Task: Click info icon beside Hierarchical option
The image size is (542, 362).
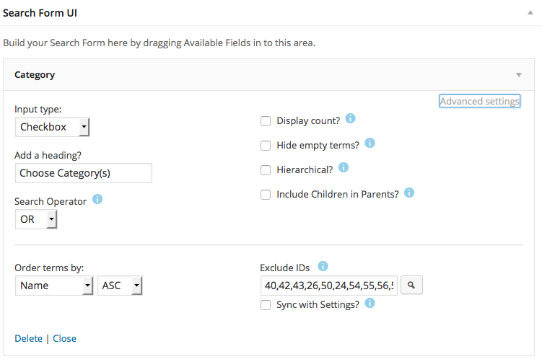Action: tap(344, 168)
